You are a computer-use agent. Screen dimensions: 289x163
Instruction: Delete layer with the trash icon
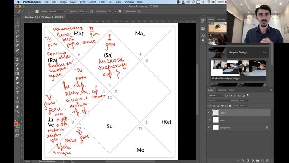267,161
